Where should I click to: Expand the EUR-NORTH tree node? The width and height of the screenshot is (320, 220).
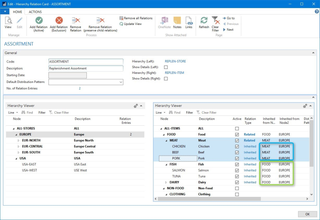(x=19, y=140)
